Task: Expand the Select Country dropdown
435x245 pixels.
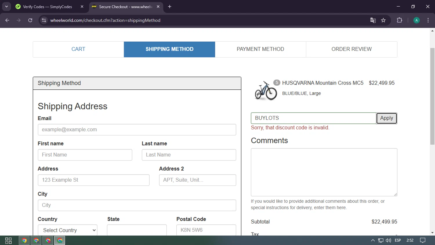Action: click(x=68, y=230)
